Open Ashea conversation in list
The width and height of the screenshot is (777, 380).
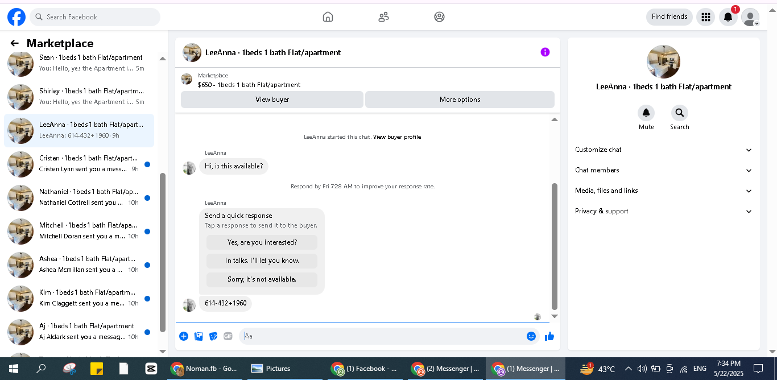pos(79,265)
